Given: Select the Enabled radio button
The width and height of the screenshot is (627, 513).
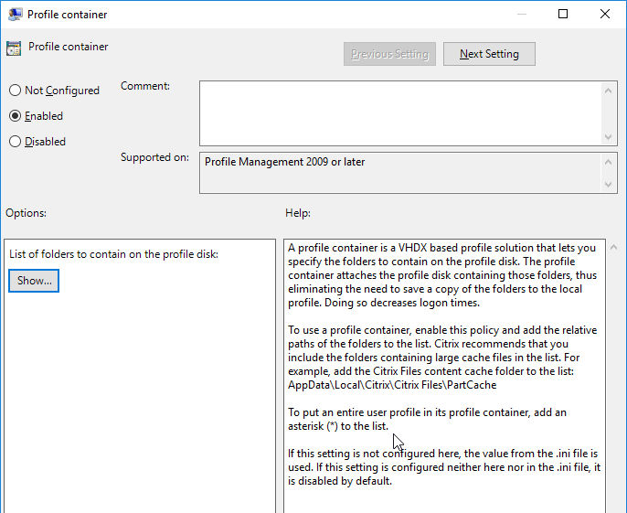Looking at the screenshot, I should (15, 116).
